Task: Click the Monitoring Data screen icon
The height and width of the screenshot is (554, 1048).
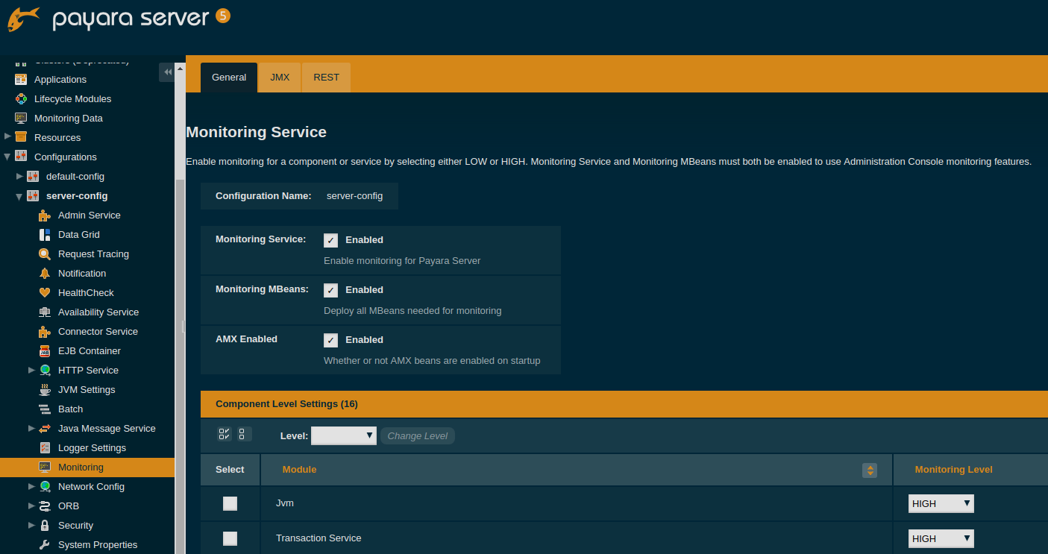Action: 21,119
